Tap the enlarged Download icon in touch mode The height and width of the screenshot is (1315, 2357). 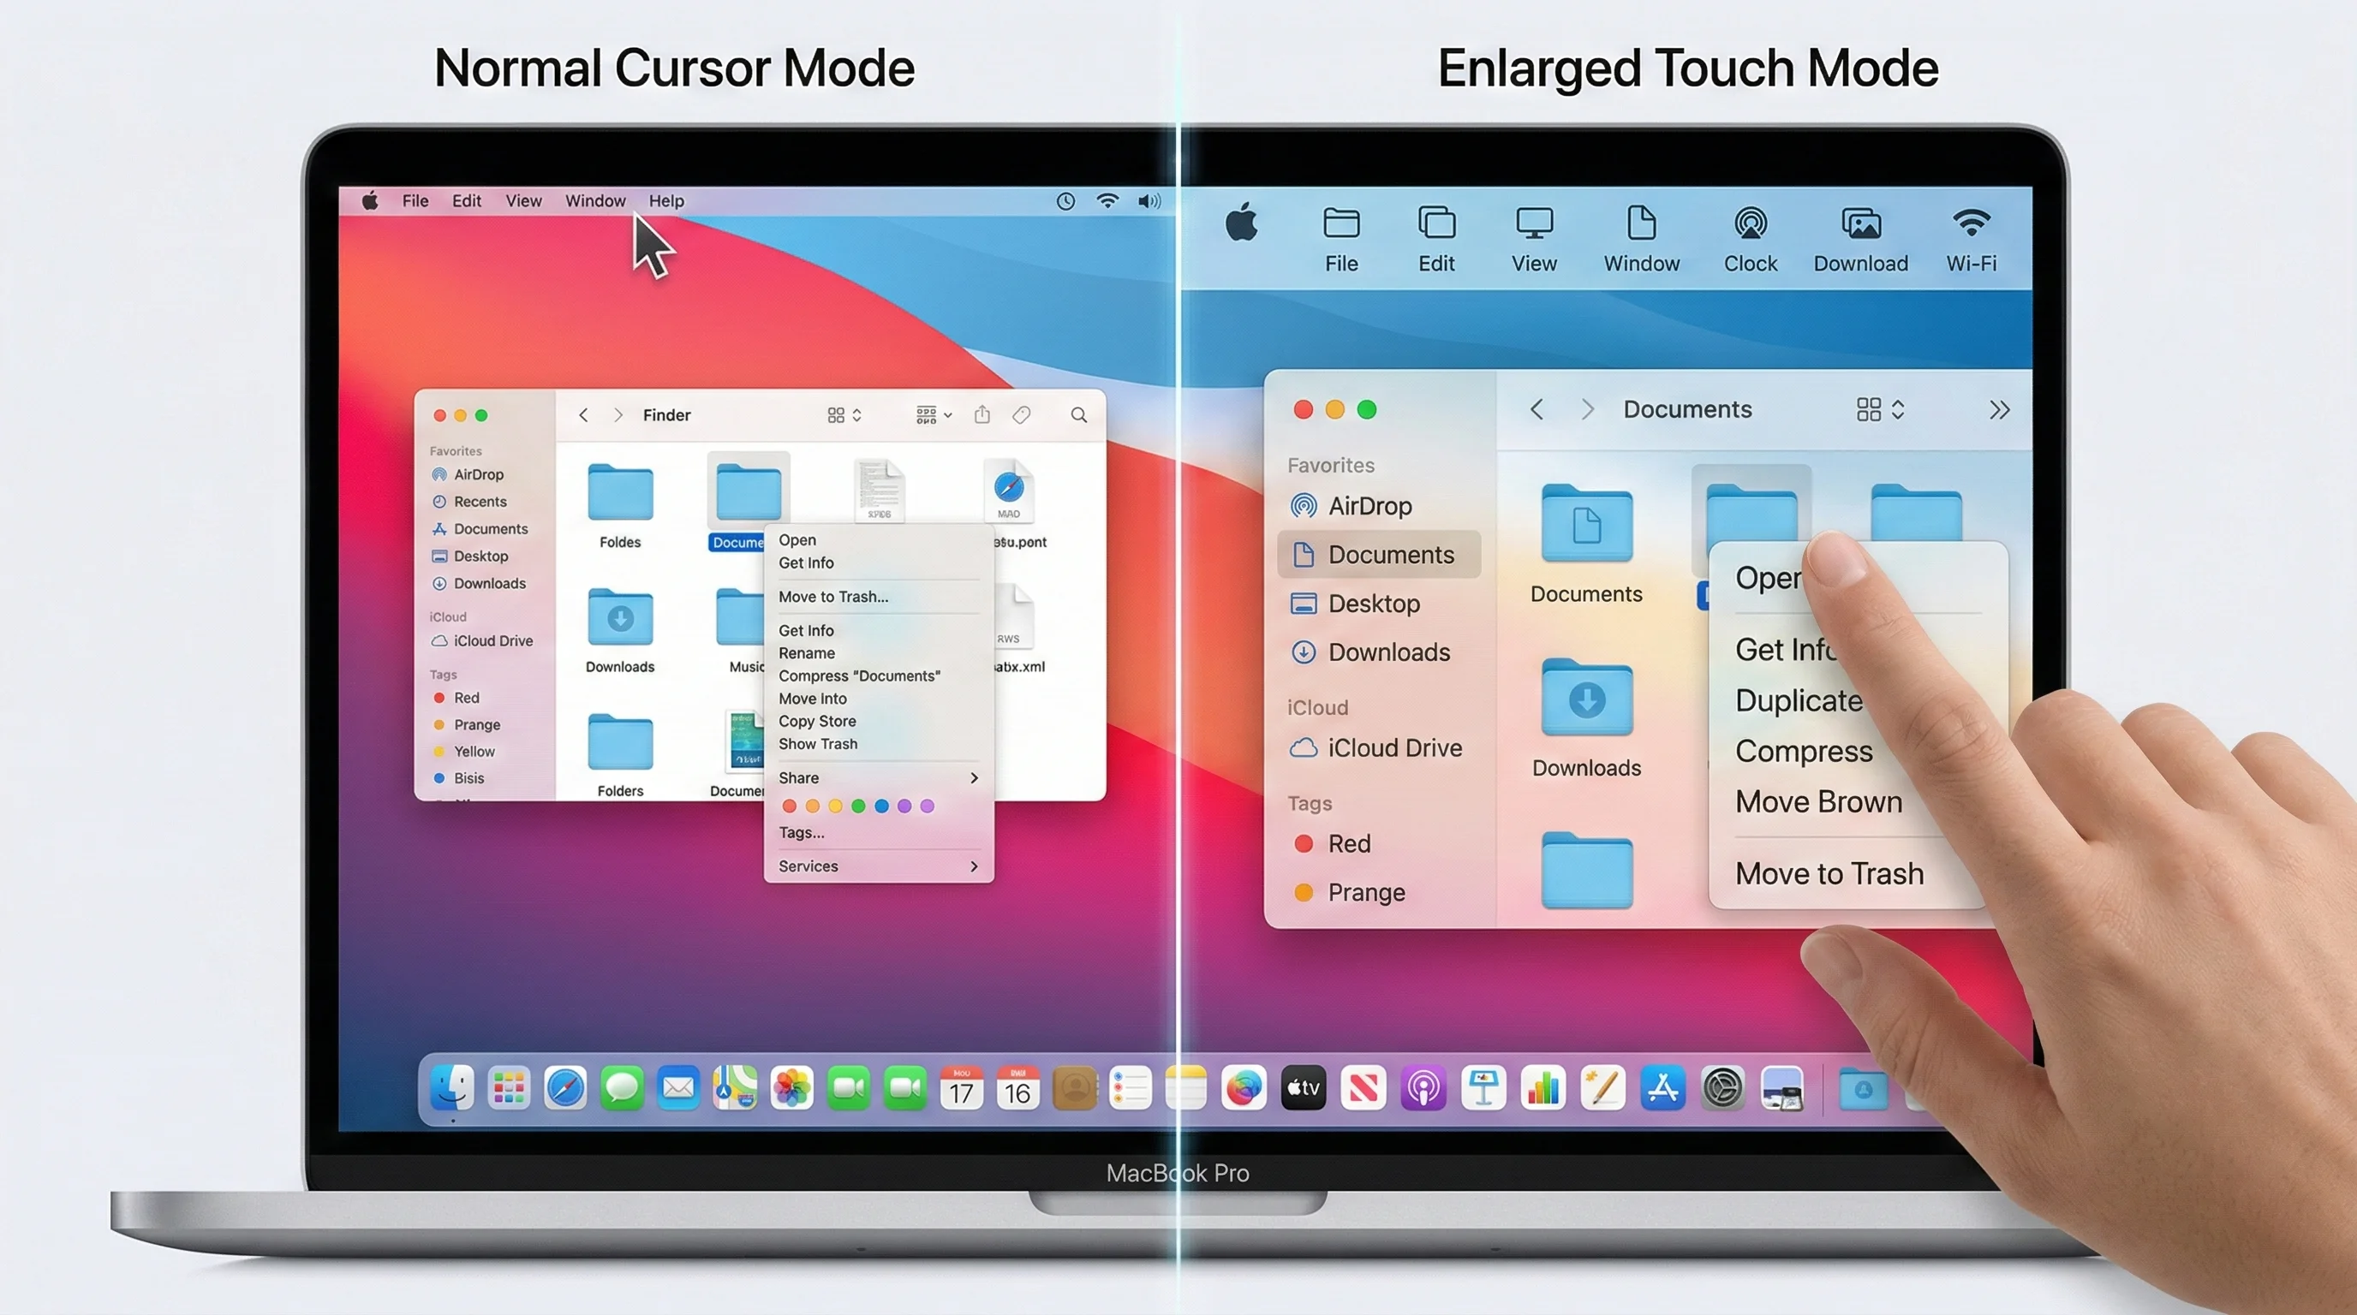1861,241
